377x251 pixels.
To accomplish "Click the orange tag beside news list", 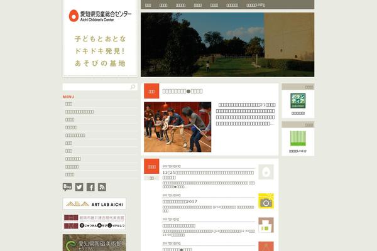I will tap(151, 166).
